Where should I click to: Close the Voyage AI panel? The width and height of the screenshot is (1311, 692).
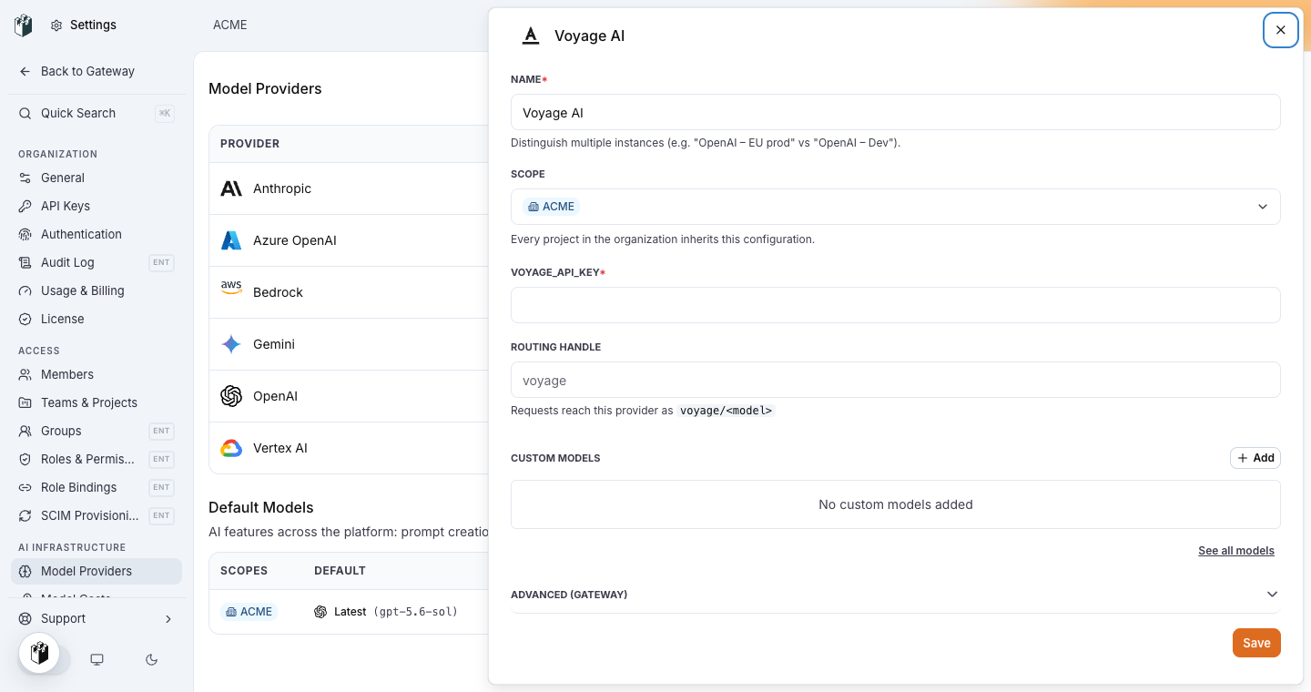click(1281, 30)
